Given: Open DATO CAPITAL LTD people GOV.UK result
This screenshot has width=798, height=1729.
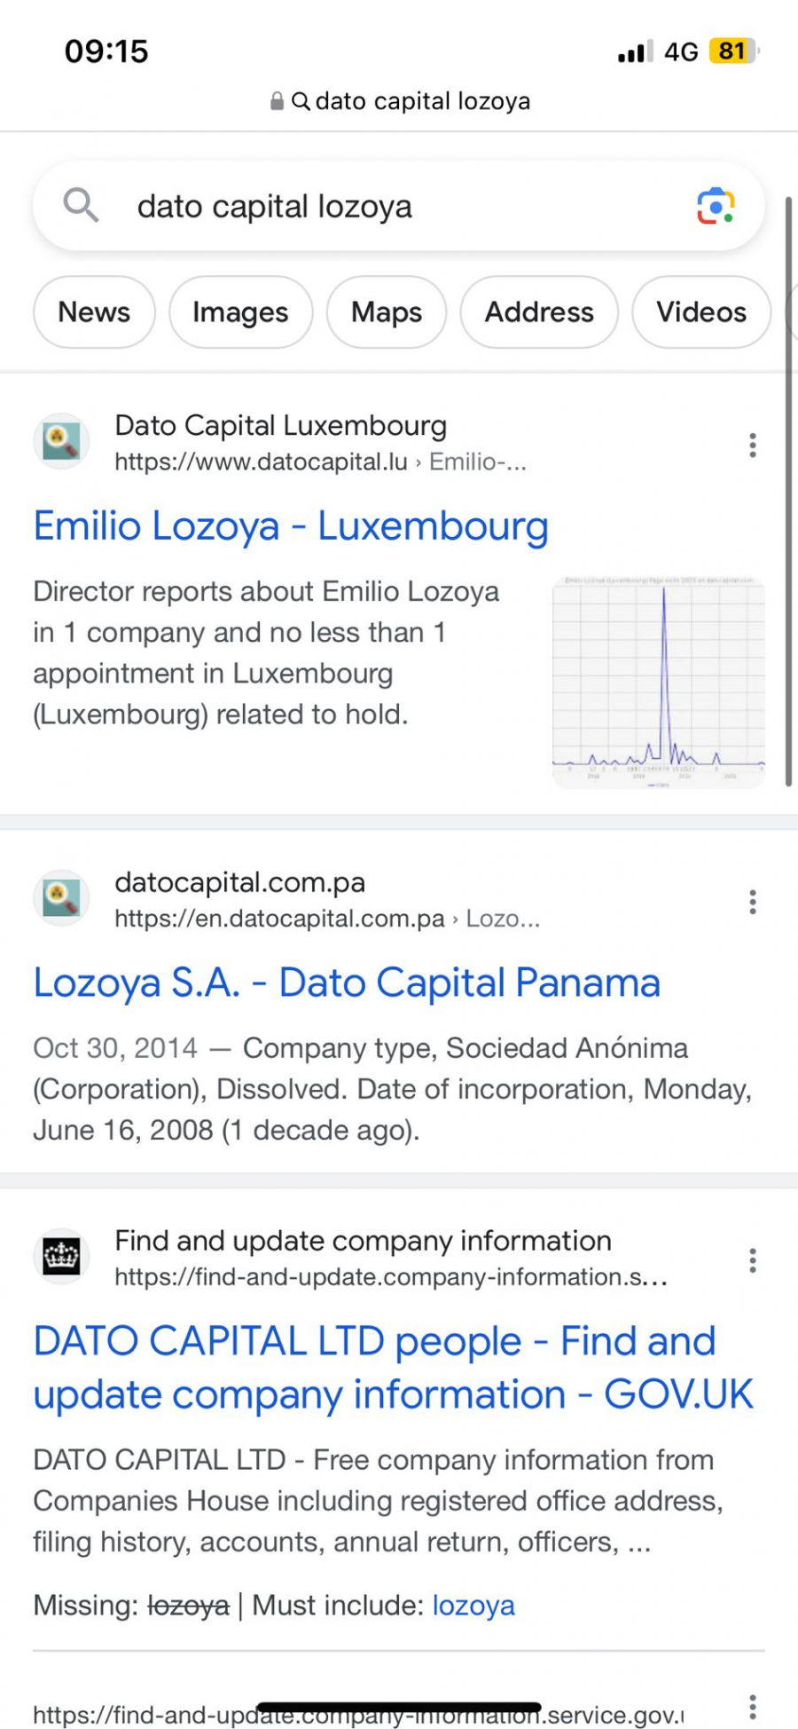Looking at the screenshot, I should [x=393, y=1368].
